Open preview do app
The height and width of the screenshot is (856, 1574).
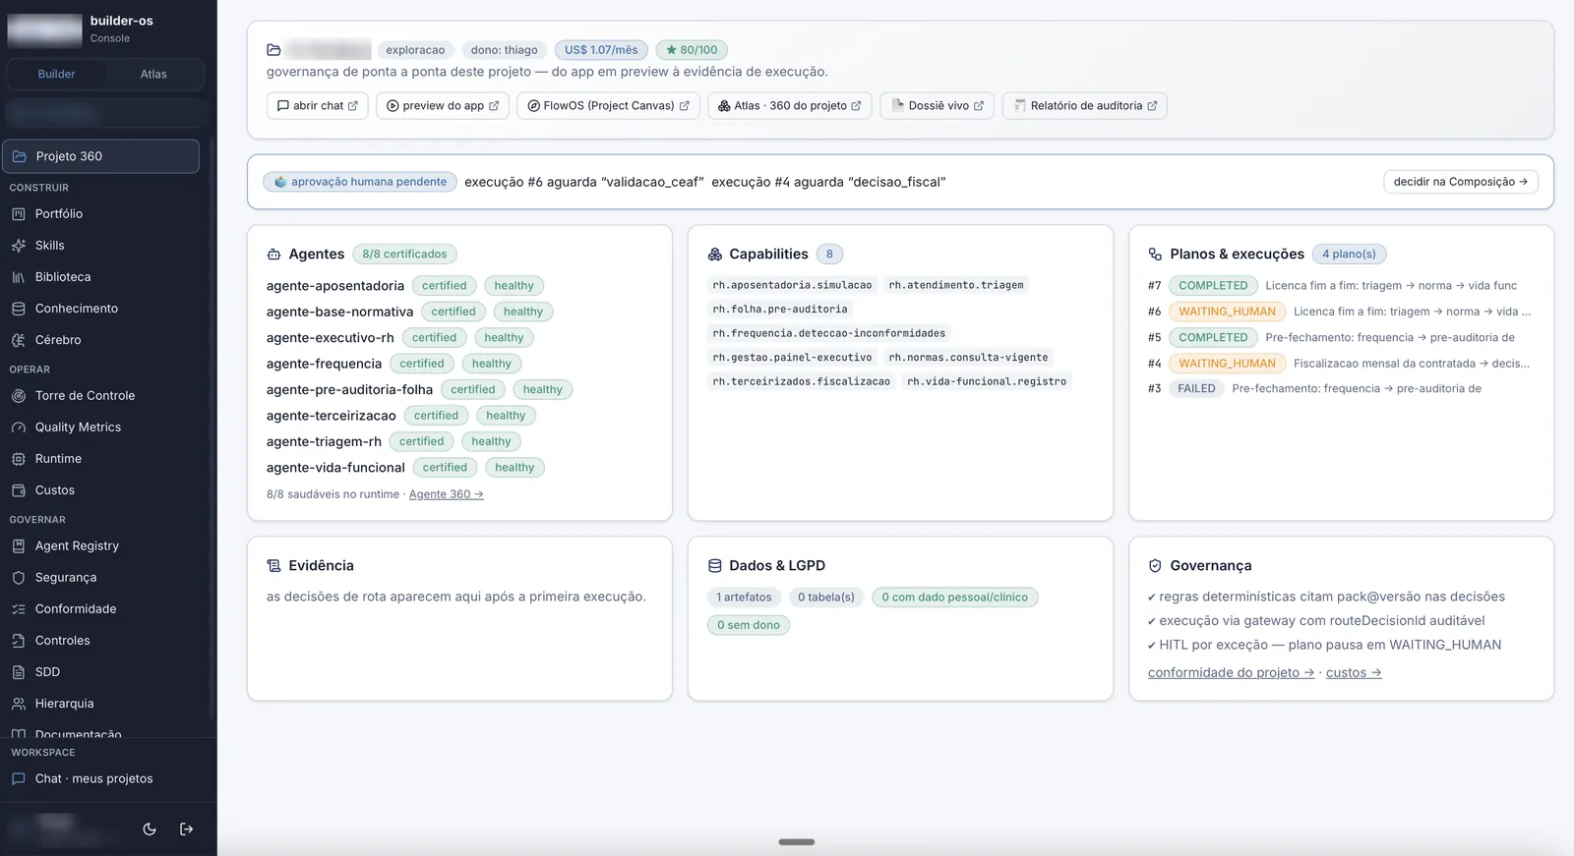click(x=442, y=105)
